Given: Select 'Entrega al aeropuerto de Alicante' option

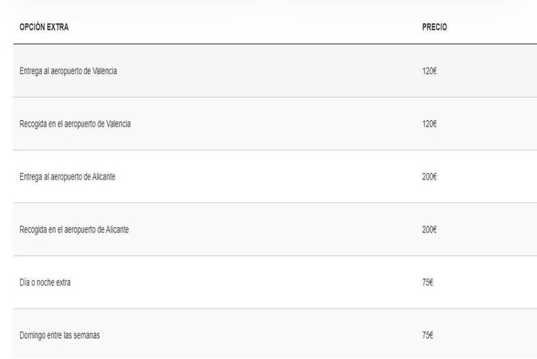Looking at the screenshot, I should (275, 176).
